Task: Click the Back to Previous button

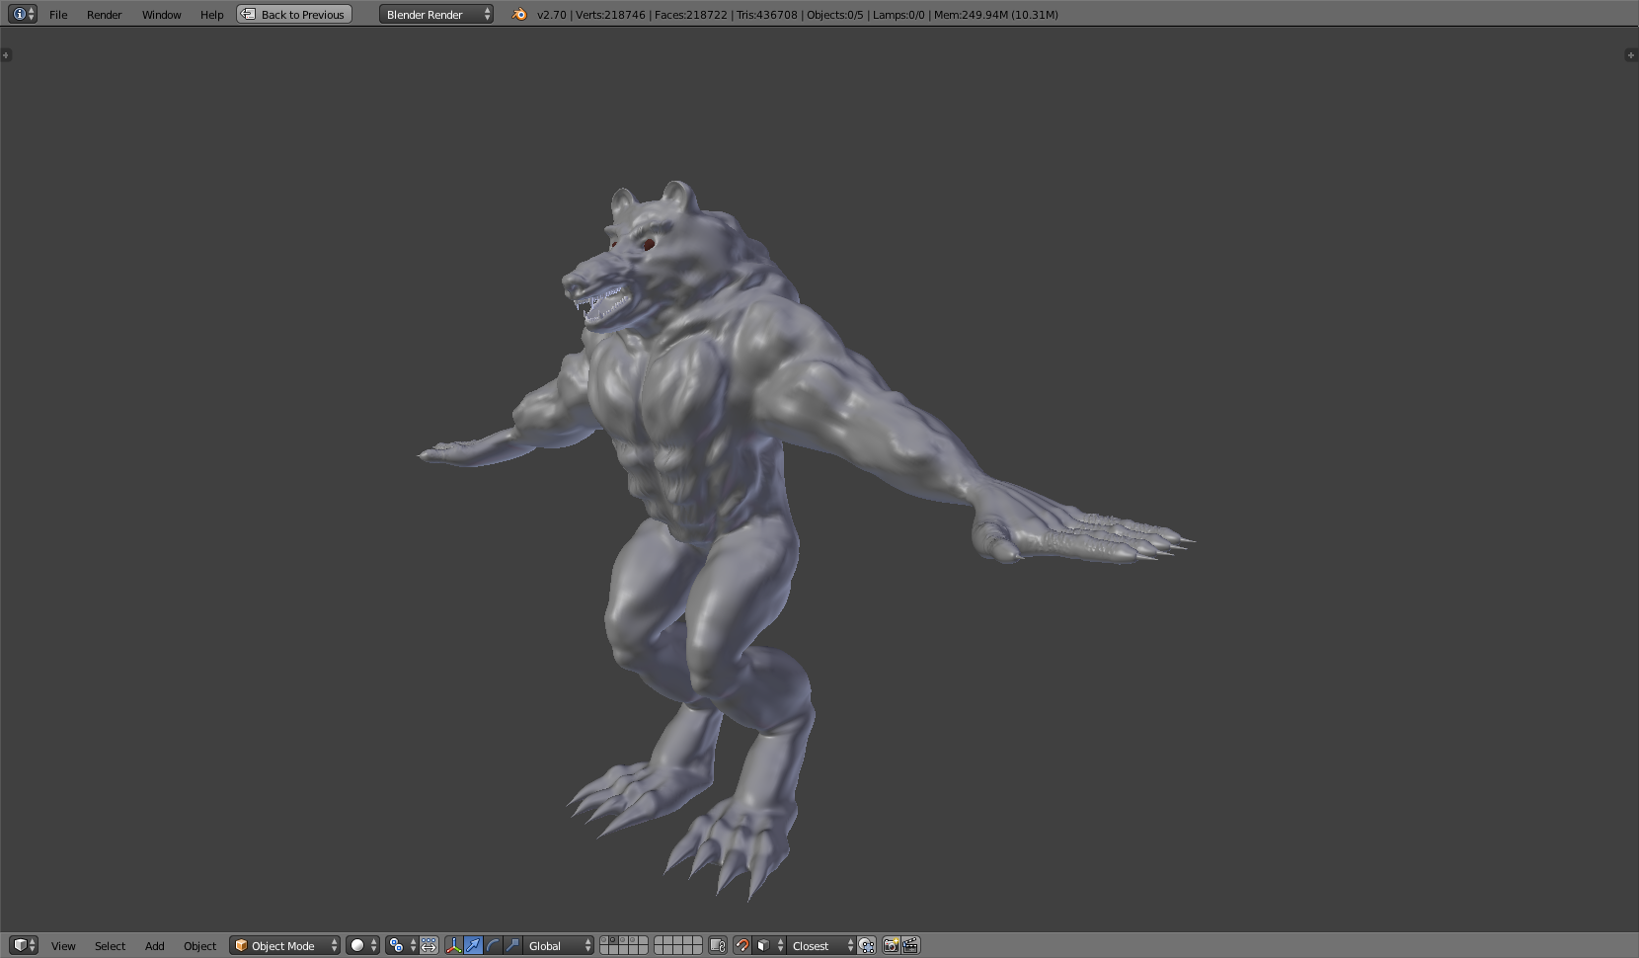Action: pos(294,14)
